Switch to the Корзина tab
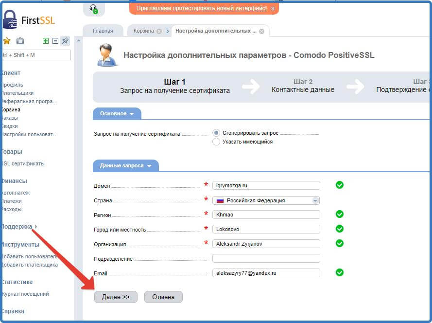Screen dimensions: 432x323 pos(143,31)
